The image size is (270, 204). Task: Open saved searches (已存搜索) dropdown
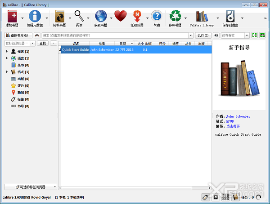click(x=247, y=35)
